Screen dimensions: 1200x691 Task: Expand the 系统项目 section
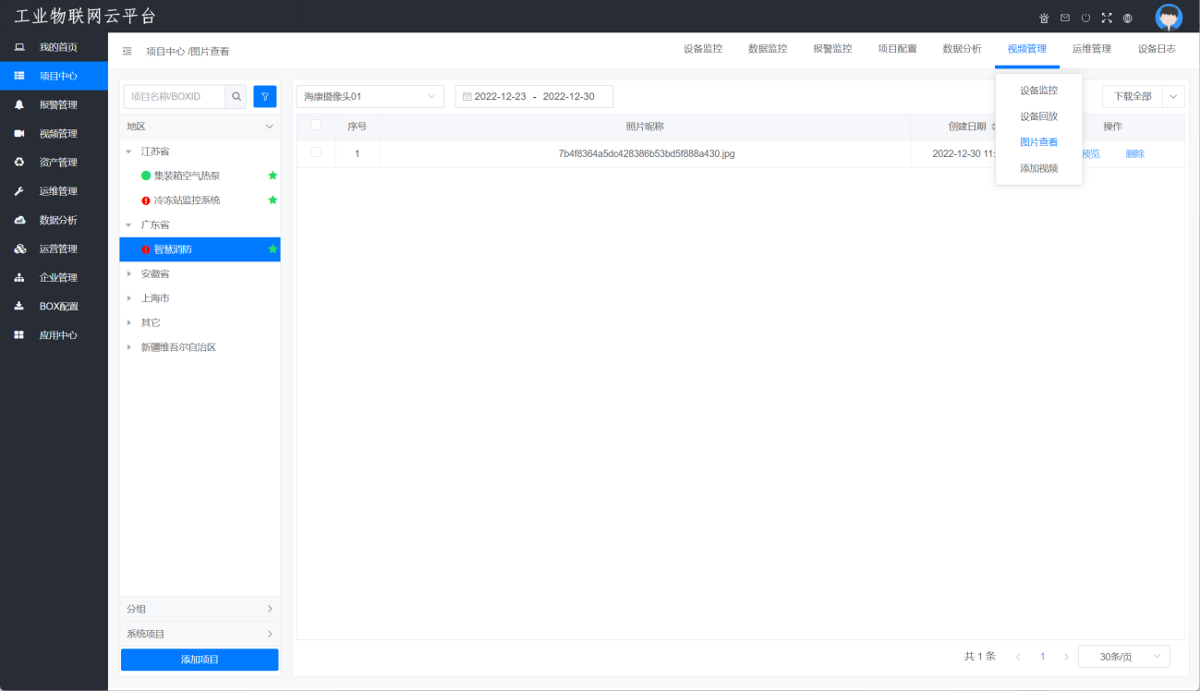pos(200,634)
